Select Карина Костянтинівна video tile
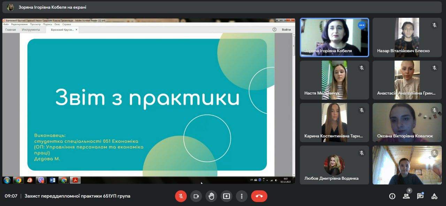Screen dimensions: 446x206 click(334, 123)
